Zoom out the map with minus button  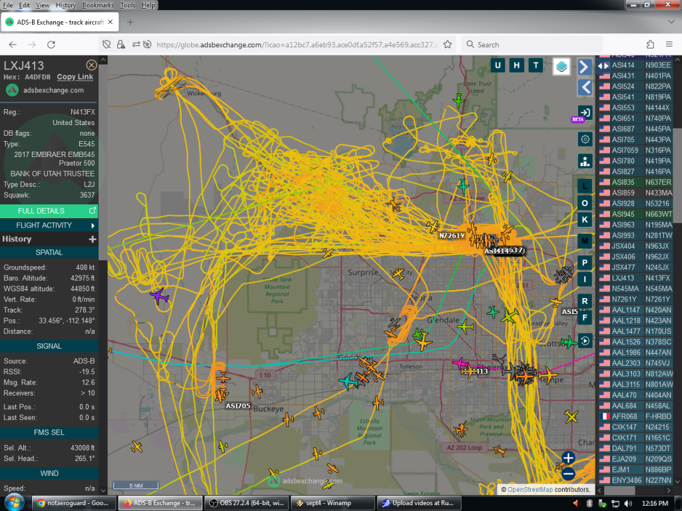click(568, 474)
